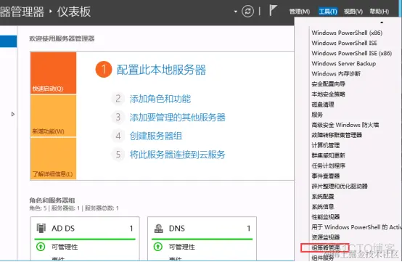Open the DNS tile title
Viewport: 402px width, 262px height.
click(x=177, y=228)
